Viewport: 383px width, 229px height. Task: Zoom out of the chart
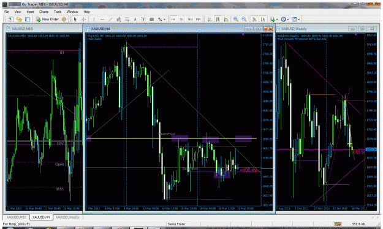244,19
